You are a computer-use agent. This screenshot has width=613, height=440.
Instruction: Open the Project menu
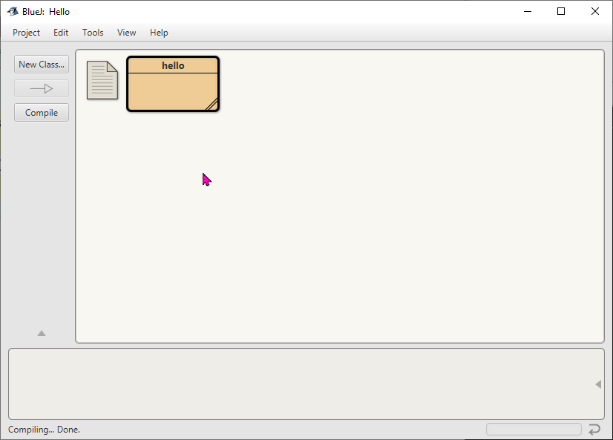26,33
